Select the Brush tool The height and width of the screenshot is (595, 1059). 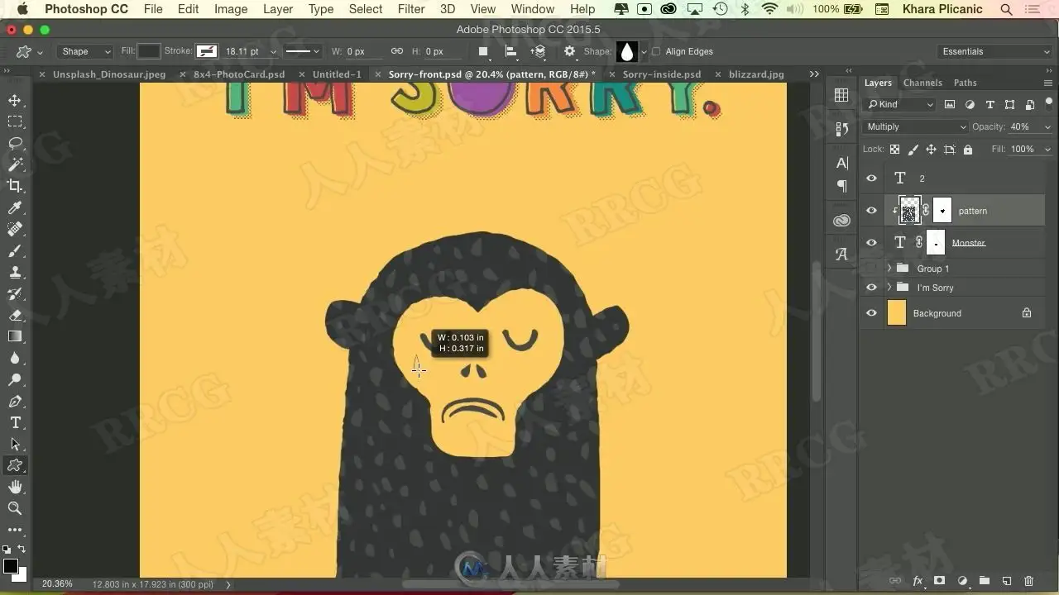pyautogui.click(x=15, y=250)
